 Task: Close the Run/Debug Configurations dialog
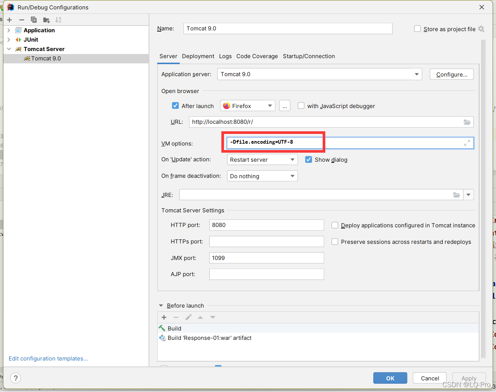(482, 7)
